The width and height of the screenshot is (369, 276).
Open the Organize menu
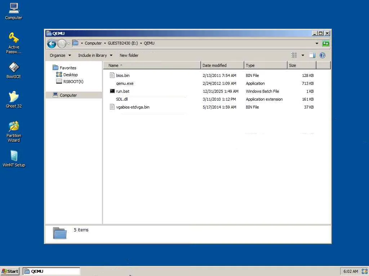tap(60, 55)
